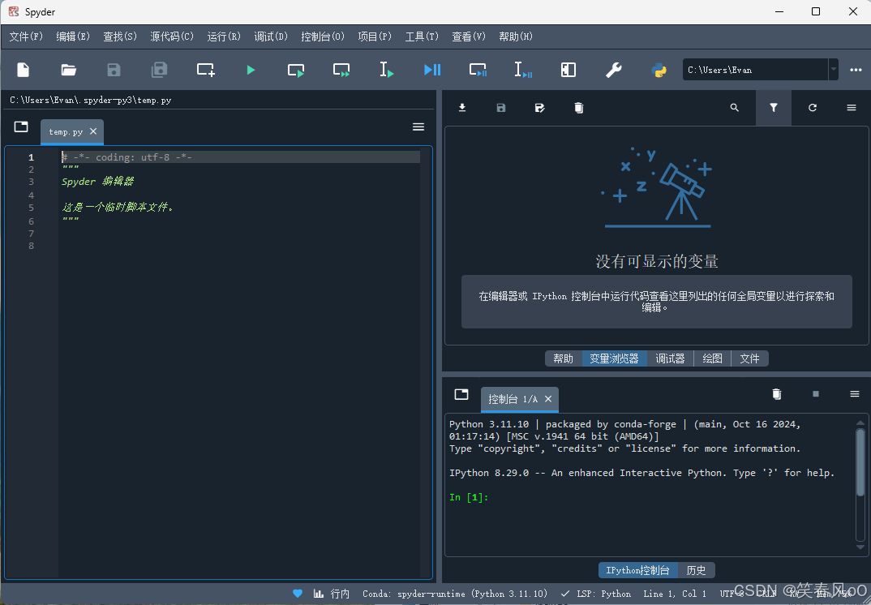Open Preferences with the wrench icon
The height and width of the screenshot is (605, 871).
(614, 70)
